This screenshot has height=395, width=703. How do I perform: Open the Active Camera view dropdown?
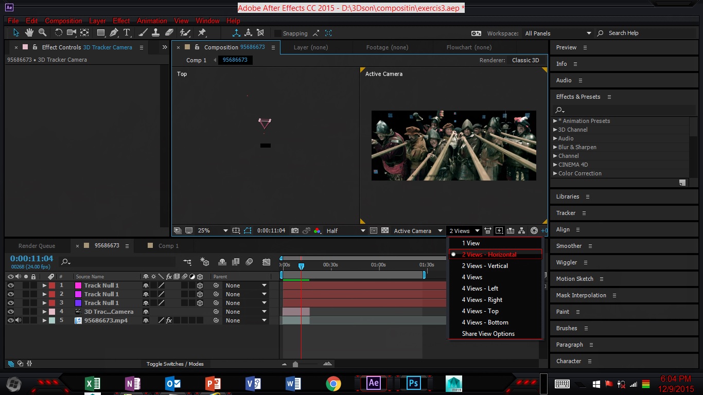tap(418, 231)
